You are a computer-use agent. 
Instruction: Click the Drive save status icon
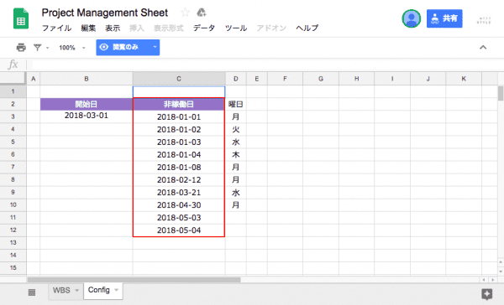tap(202, 13)
